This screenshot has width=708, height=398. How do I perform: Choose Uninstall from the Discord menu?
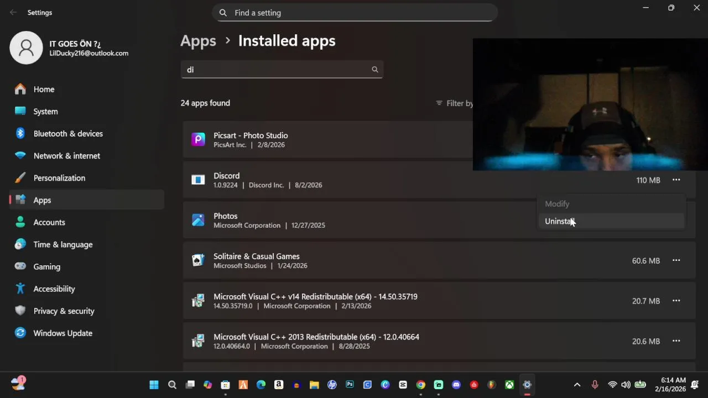560,221
